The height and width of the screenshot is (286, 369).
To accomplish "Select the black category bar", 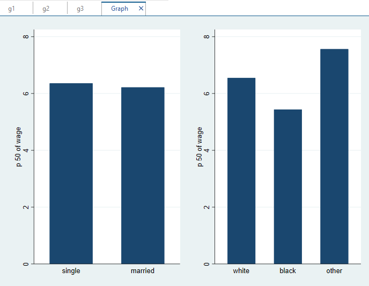I will click(x=287, y=186).
